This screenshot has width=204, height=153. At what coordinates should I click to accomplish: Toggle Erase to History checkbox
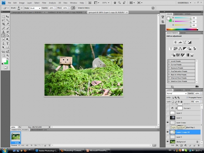point(77,8)
